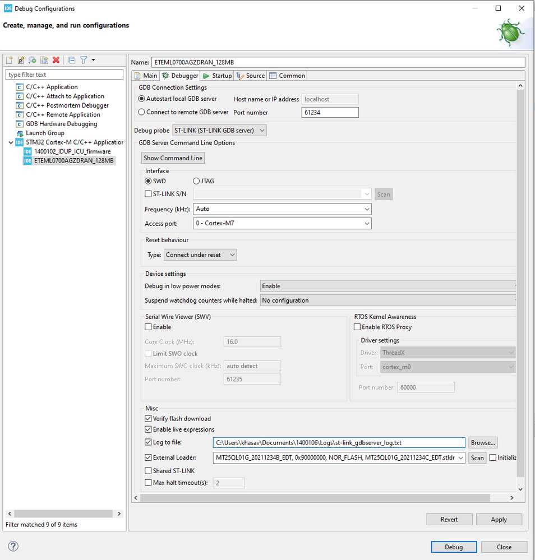This screenshot has height=560, width=535.
Task: Select Autostart local GDB server
Action: [141, 99]
